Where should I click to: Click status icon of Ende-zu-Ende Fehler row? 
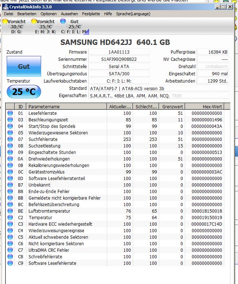10,191
